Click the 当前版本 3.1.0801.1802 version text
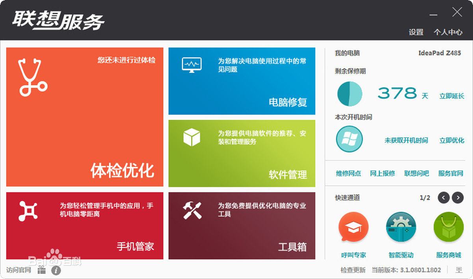Screen dimensions: 473x279 407,270
